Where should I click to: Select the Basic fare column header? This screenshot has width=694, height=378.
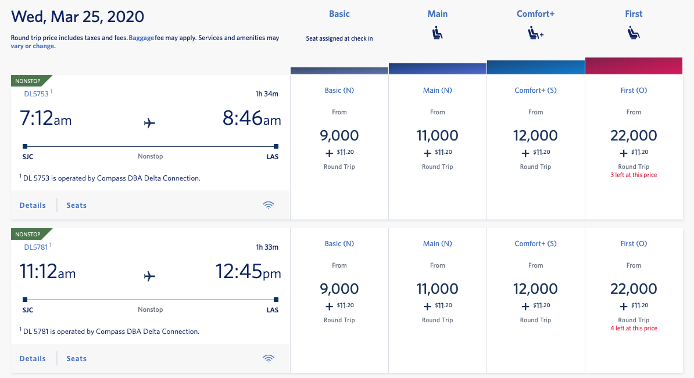coord(339,14)
